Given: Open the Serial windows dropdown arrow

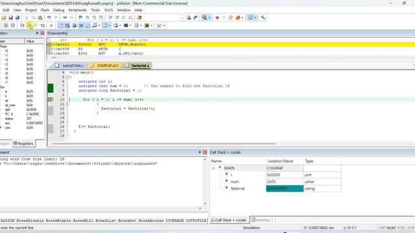Looking at the screenshot, I should (120, 26).
